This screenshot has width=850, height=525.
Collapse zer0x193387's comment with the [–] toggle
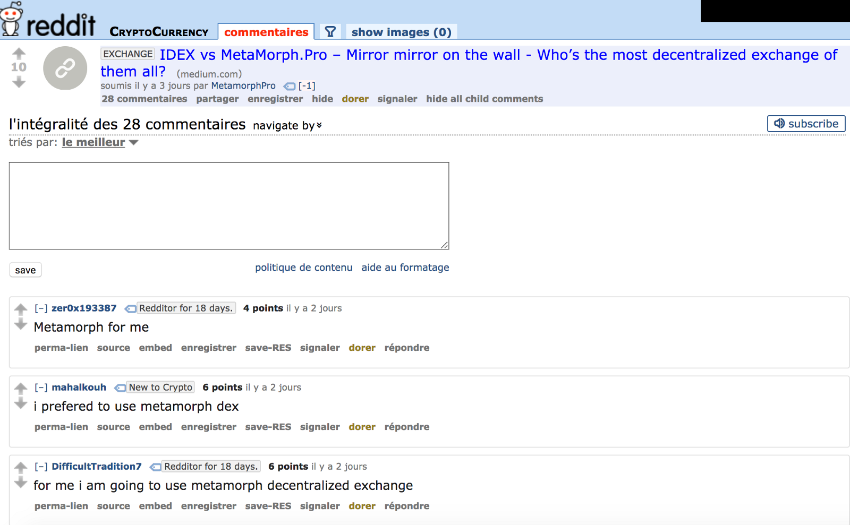[41, 308]
